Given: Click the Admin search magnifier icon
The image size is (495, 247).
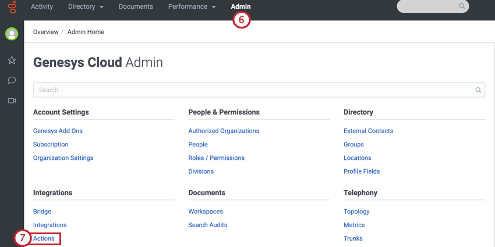Looking at the screenshot, I should click(478, 90).
